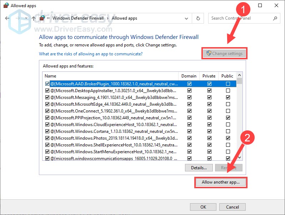Click the search magnifier icon
Viewport: 285px width, 215px height.
[275, 18]
